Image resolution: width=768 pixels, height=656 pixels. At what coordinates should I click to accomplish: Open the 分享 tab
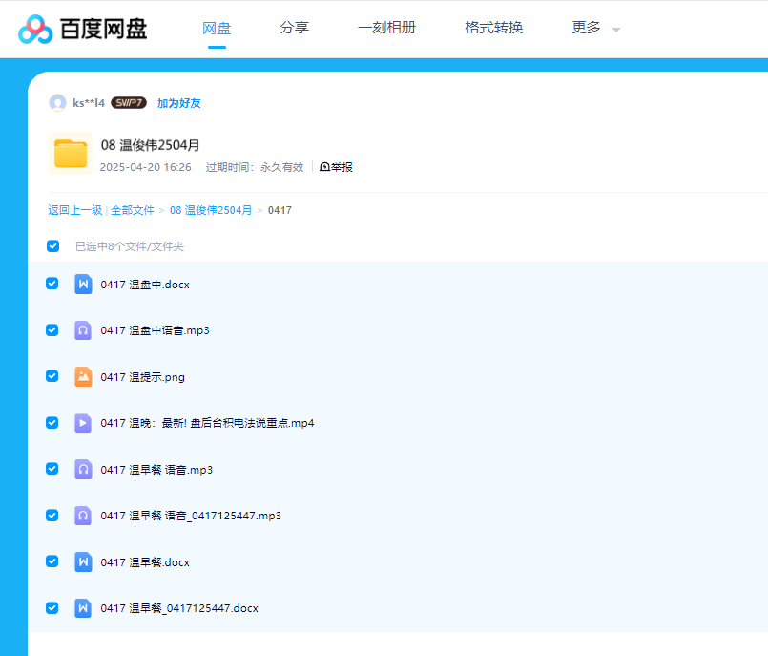(294, 28)
